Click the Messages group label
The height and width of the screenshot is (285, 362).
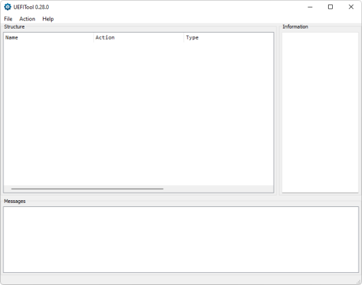click(x=15, y=202)
